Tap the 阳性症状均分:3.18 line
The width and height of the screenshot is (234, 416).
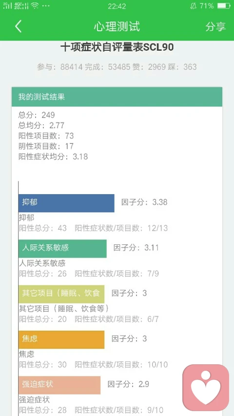coord(53,157)
